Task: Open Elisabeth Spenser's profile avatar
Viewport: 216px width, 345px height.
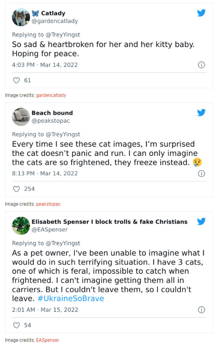Action: coord(21,225)
